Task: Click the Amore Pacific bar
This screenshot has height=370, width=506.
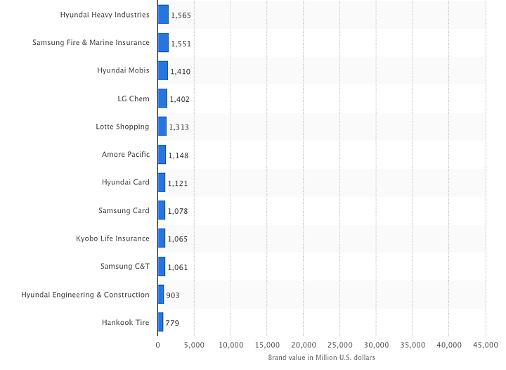Action: click(x=162, y=154)
